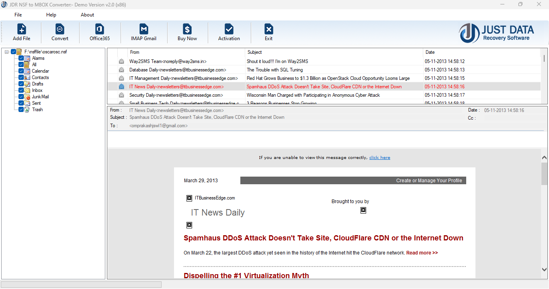The width and height of the screenshot is (549, 289).
Task: Open the Help menu
Action: pos(51,15)
